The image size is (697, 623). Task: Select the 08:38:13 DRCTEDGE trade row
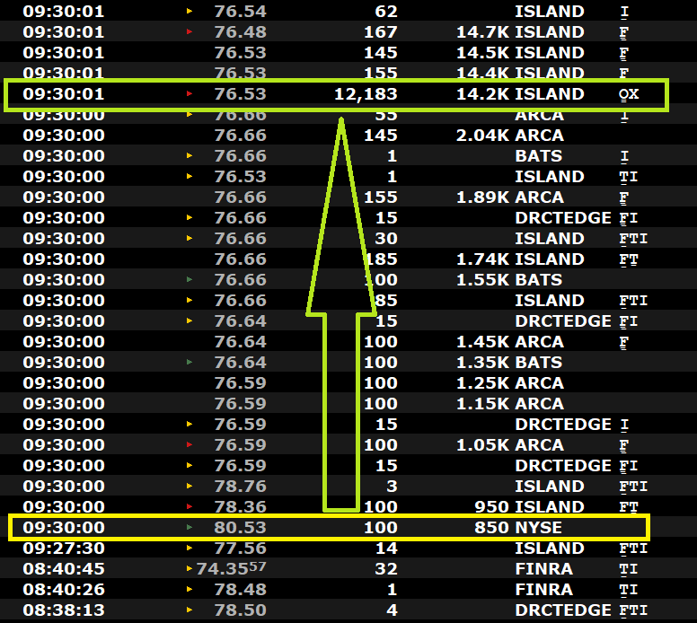pyautogui.click(x=341, y=610)
